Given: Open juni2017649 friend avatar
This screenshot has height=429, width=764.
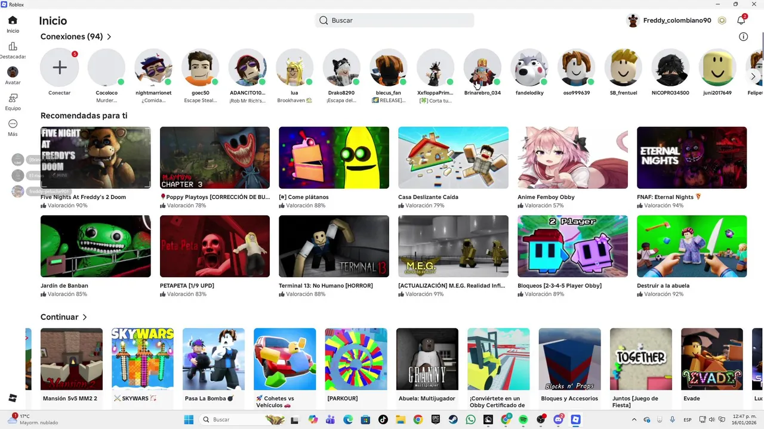Looking at the screenshot, I should [717, 67].
